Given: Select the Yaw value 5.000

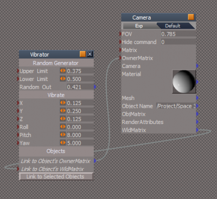Looking at the screenshot, I should (80, 142).
